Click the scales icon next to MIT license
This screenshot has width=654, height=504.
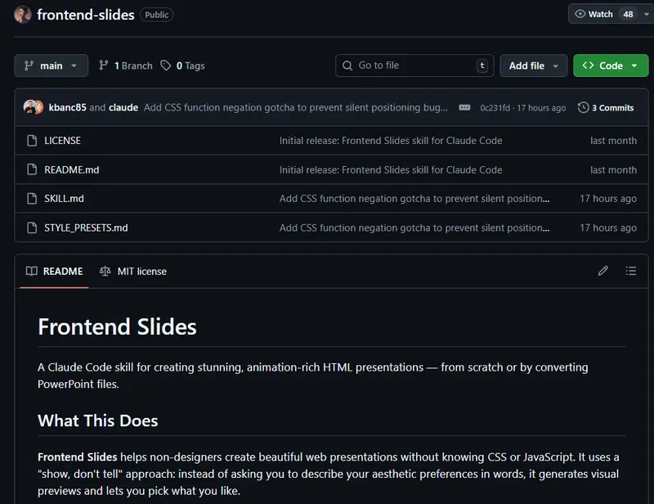(105, 271)
